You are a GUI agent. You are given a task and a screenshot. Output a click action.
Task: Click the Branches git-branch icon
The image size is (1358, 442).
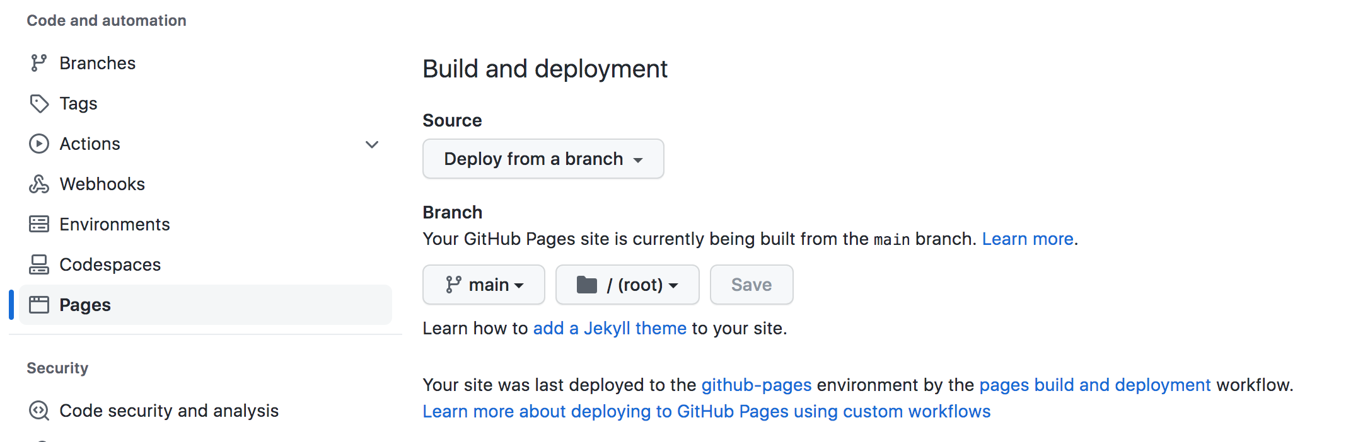point(39,63)
